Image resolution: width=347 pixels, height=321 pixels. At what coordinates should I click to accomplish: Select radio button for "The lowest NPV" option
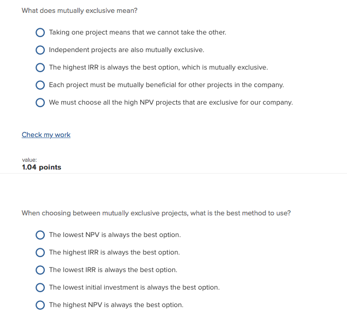(x=40, y=235)
